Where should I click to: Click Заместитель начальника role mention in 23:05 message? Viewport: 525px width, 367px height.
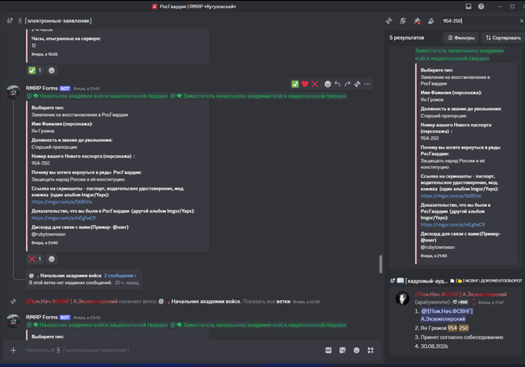click(258, 325)
